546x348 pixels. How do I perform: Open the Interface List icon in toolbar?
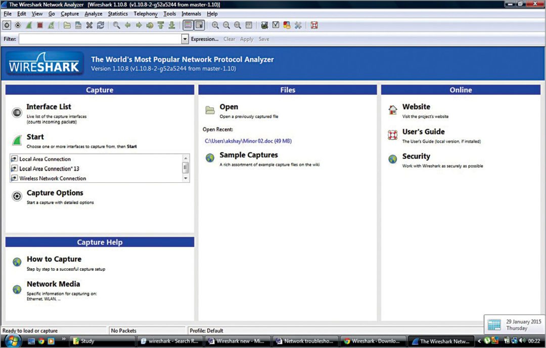tap(7, 25)
